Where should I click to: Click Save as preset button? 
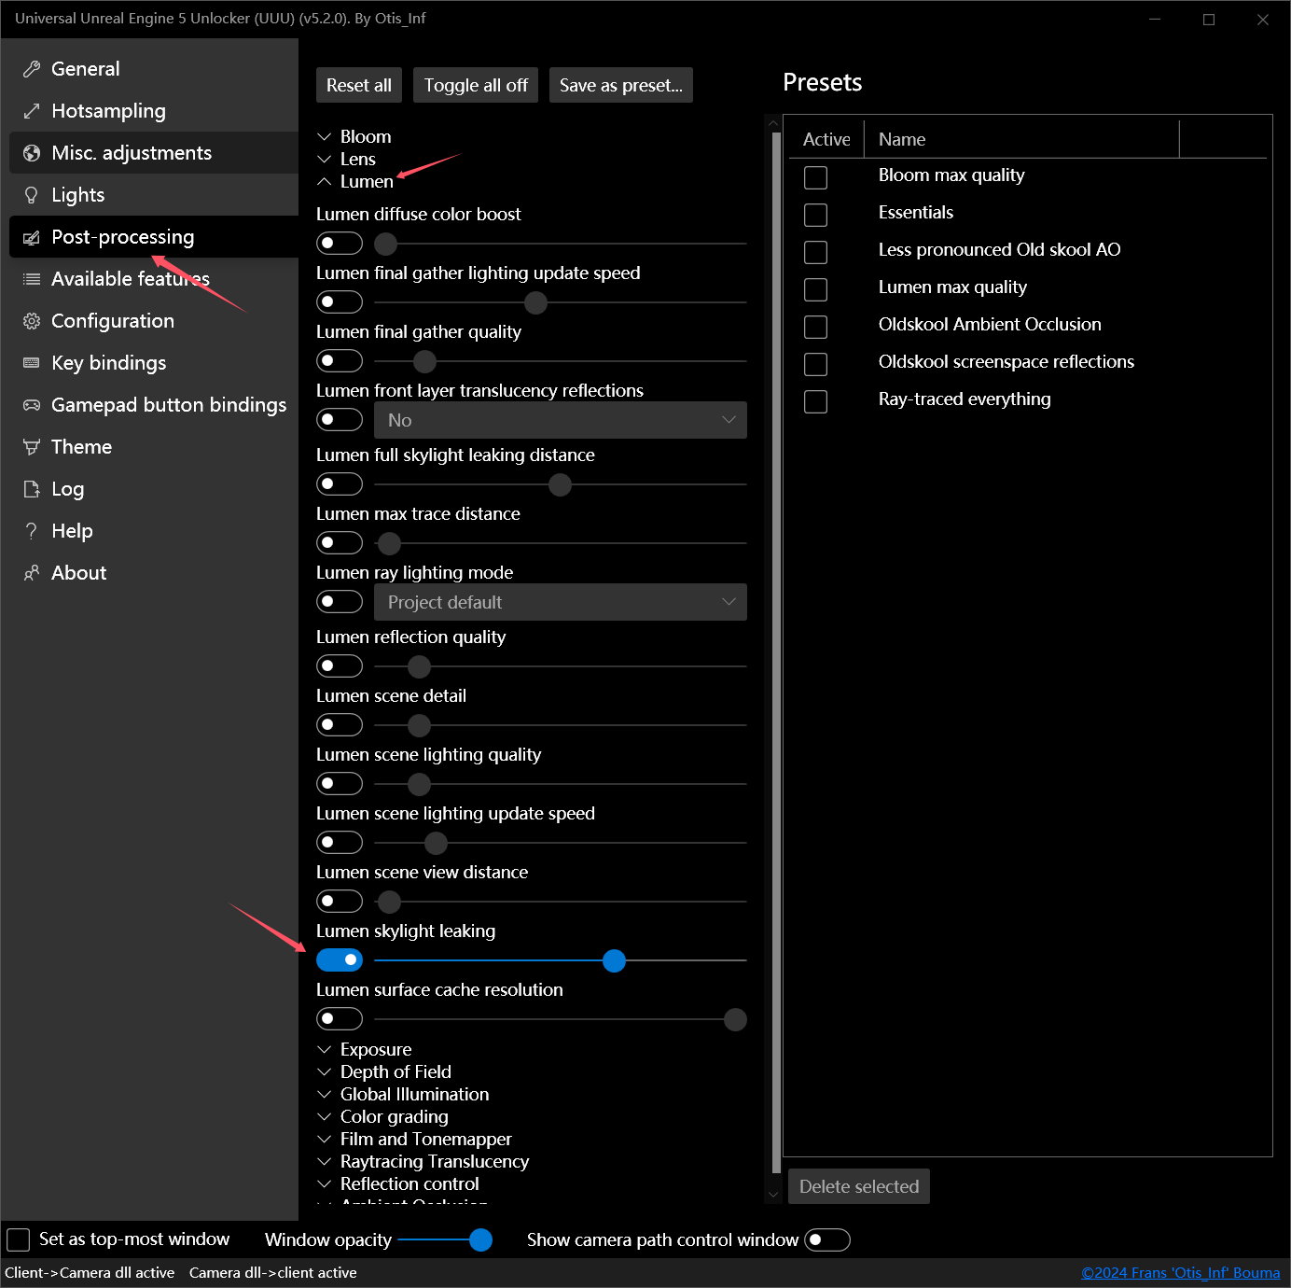[x=621, y=85]
